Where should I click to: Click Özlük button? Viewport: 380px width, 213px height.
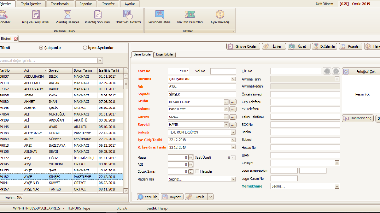[x=196, y=197]
